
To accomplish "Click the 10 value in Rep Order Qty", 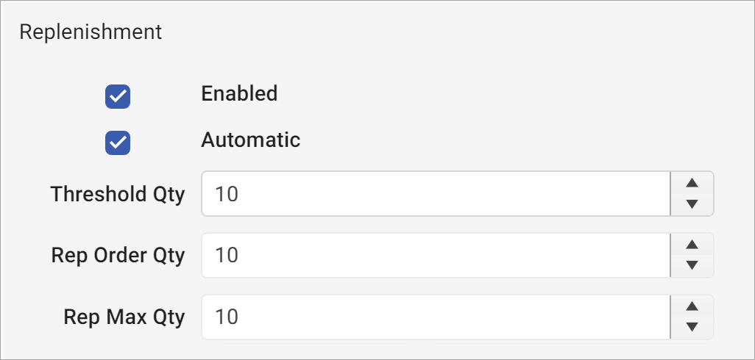I will pyautogui.click(x=227, y=256).
